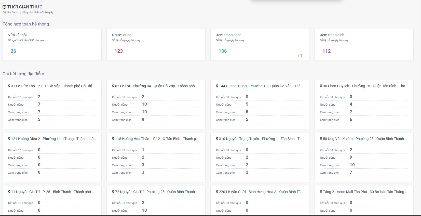Click the map pin icon for 02 Lê Lợi
421x216 pixels.
click(113, 86)
